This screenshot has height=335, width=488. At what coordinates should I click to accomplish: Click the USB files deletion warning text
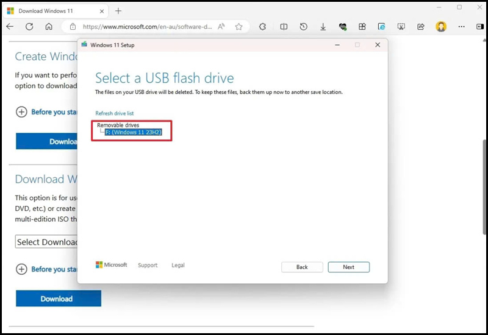point(218,92)
